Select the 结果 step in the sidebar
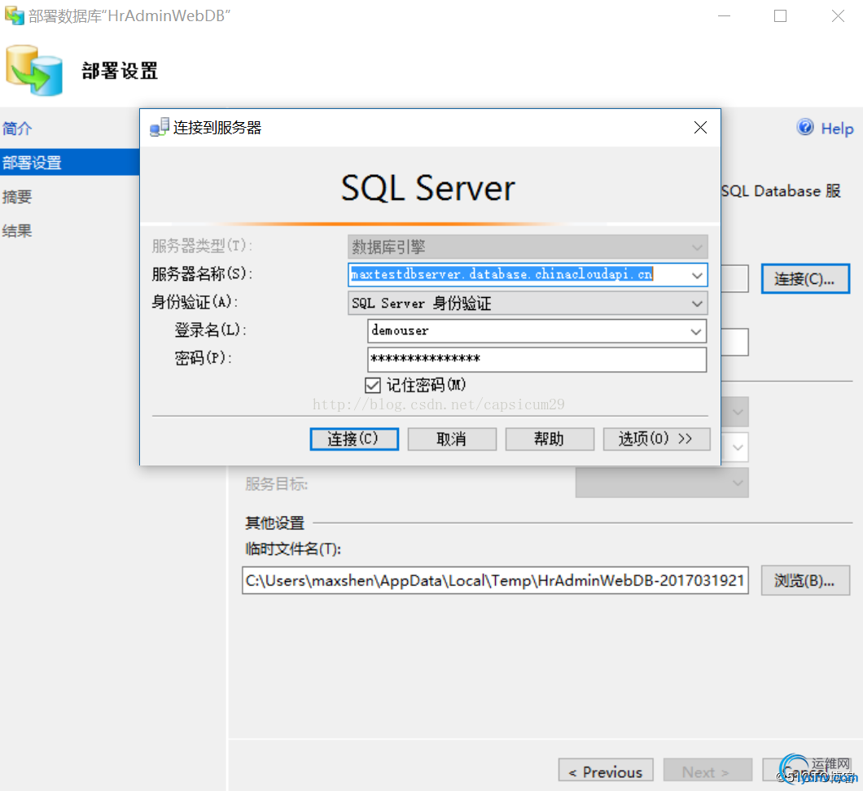The width and height of the screenshot is (863, 791). coord(18,230)
